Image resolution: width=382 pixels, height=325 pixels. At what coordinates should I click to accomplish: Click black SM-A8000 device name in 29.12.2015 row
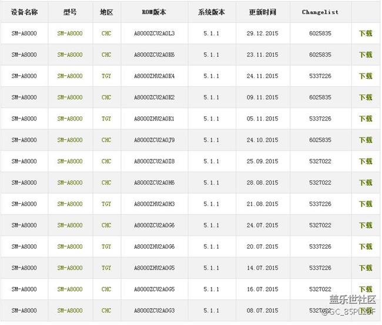[24, 33]
